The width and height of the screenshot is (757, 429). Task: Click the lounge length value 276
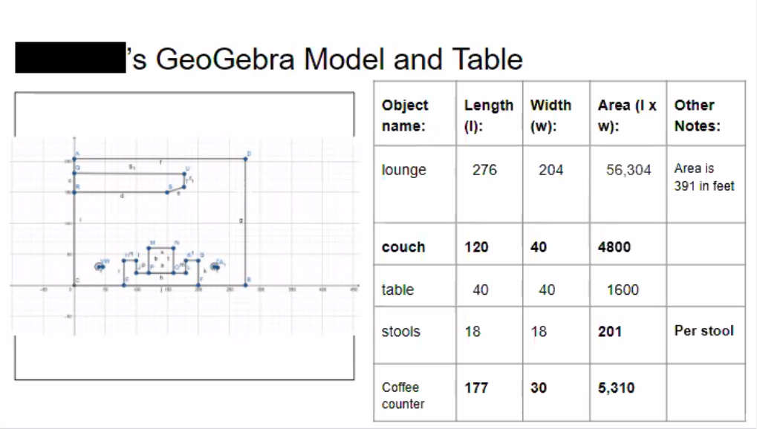[484, 170]
